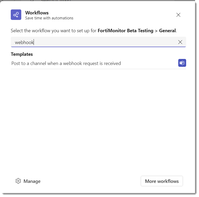Click the Workflows dialog title
The width and height of the screenshot is (199, 197).
click(37, 13)
